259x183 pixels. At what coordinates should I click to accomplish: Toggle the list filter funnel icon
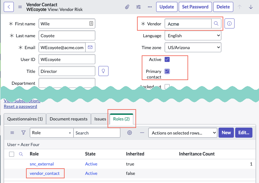point(24,133)
